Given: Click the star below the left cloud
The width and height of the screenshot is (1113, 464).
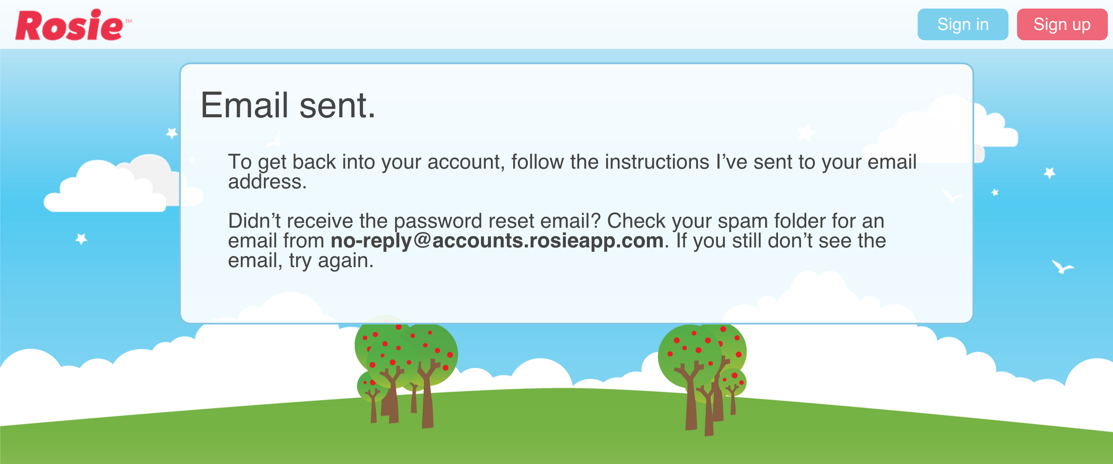Looking at the screenshot, I should point(81,238).
